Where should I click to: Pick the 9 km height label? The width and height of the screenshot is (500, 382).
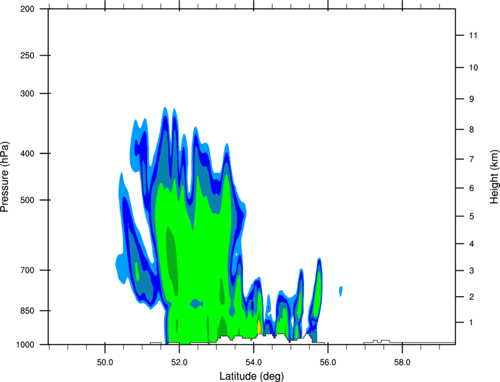[472, 99]
